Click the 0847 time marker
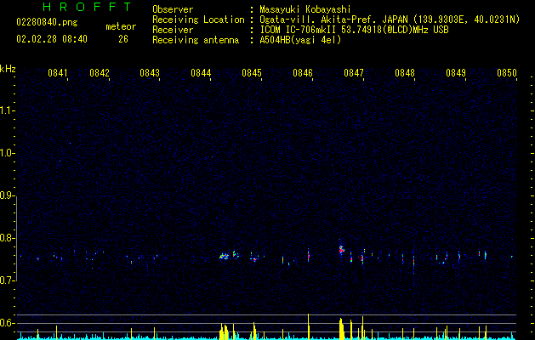Image resolution: width=535 pixels, height=340 pixels. (354, 73)
